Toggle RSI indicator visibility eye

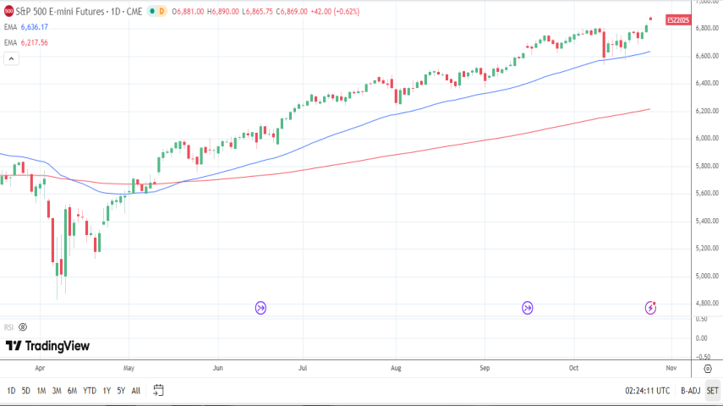coord(23,326)
